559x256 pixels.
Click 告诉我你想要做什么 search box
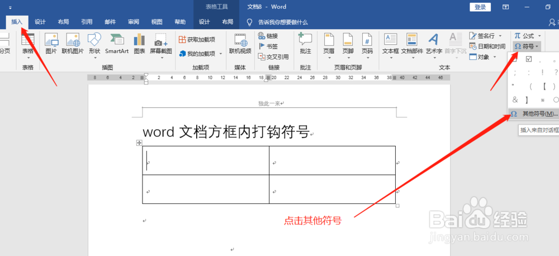[x=283, y=22]
